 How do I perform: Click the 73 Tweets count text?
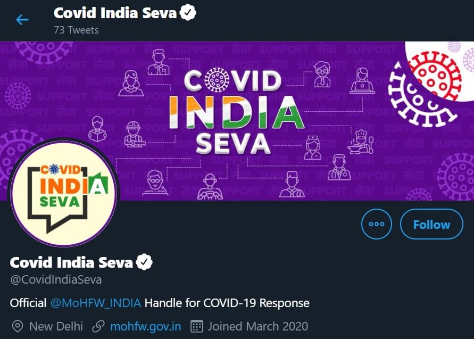point(76,30)
